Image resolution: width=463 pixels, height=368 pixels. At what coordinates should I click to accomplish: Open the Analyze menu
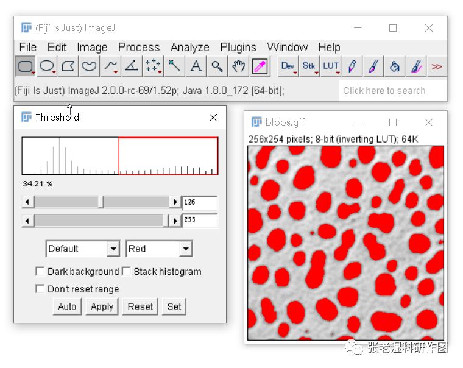(189, 48)
